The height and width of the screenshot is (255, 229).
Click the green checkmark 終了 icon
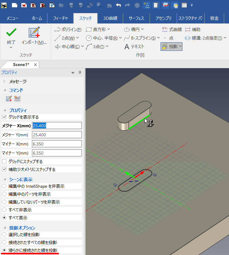point(11,33)
